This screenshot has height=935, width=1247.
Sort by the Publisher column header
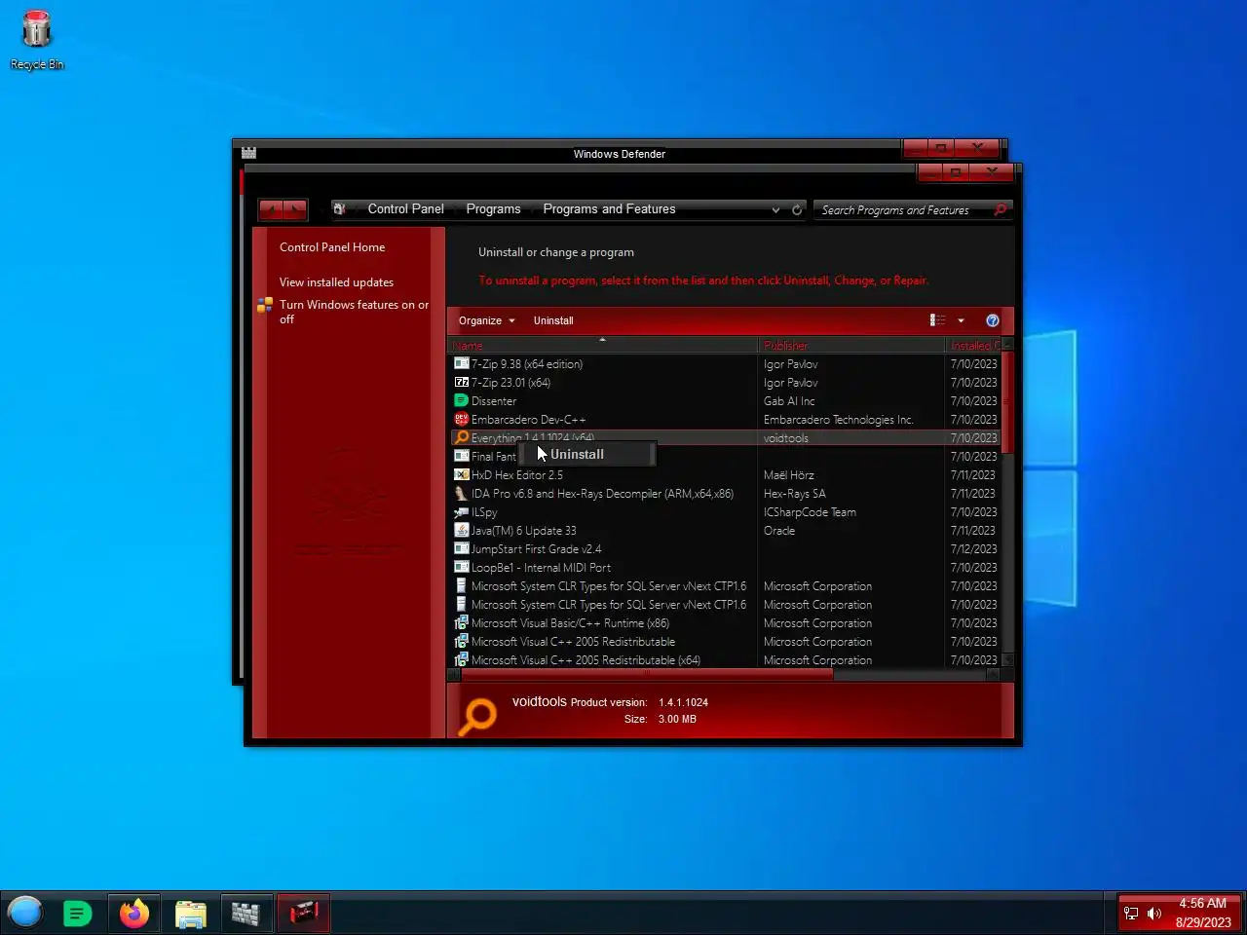(x=851, y=345)
